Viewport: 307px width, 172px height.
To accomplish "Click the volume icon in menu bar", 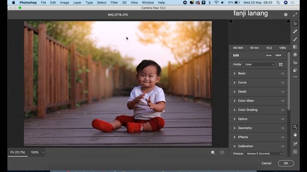I will [223, 2].
